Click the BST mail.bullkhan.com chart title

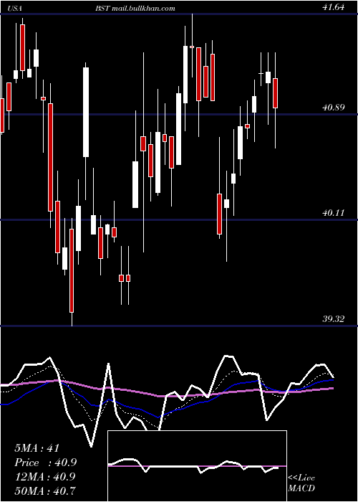click(135, 9)
